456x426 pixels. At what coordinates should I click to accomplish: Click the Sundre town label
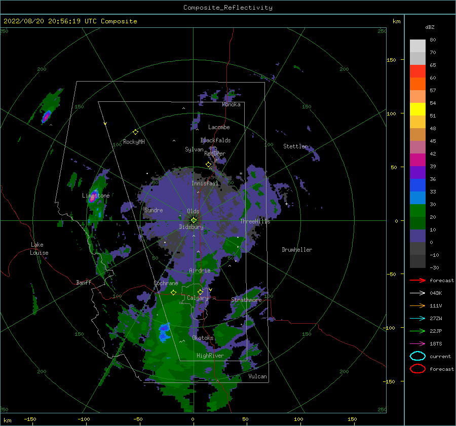tap(154, 210)
